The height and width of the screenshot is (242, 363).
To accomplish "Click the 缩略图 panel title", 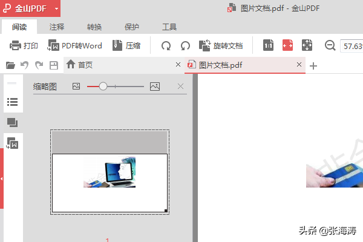I will click(x=45, y=87).
